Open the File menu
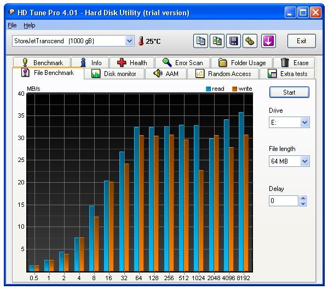Screen dimensions: 328x290 (x=12, y=26)
